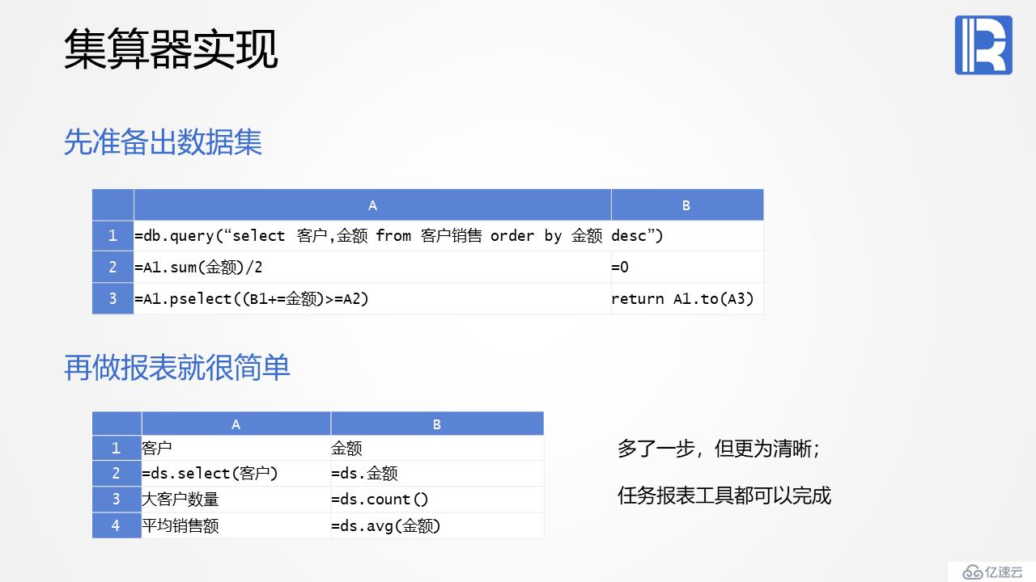Select the 金额 cell in report row 1
This screenshot has width=1036, height=582.
[x=437, y=449]
